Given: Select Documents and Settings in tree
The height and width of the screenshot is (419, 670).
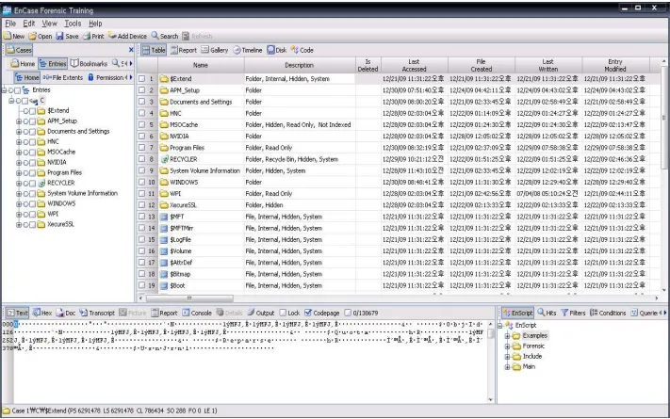Looking at the screenshot, I should pos(78,131).
